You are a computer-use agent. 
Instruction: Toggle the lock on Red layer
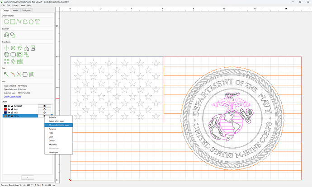(12, 109)
